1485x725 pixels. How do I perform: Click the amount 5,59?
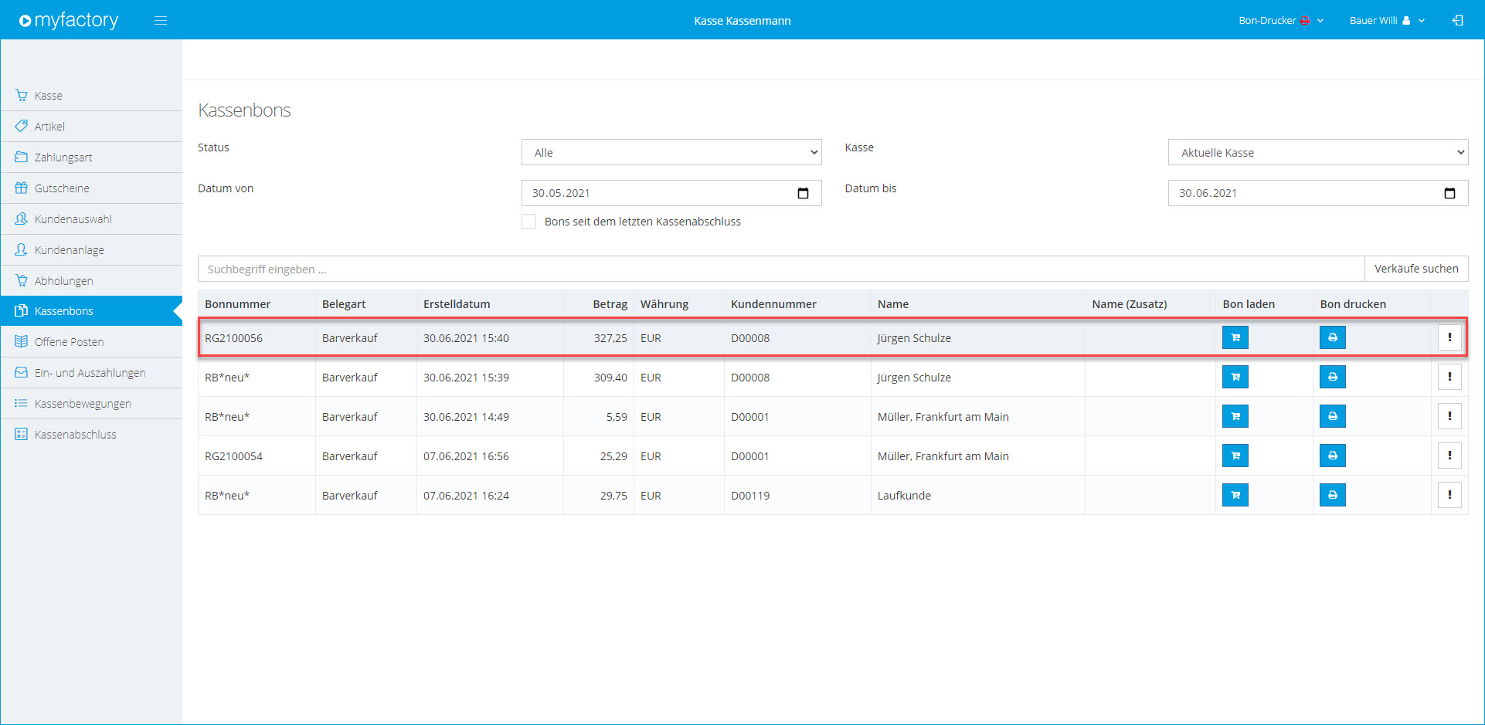coord(617,417)
